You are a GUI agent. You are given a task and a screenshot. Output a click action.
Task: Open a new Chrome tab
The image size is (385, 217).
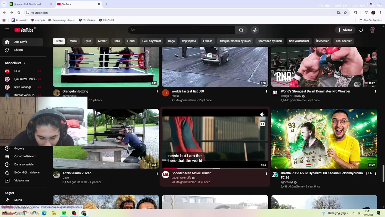point(106,4)
